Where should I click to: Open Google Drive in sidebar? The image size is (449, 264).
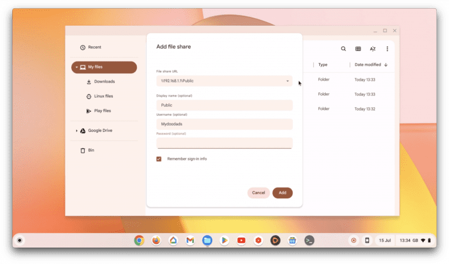click(x=104, y=131)
